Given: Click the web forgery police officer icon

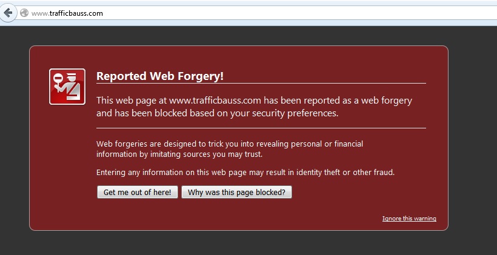Looking at the screenshot, I should (67, 87).
